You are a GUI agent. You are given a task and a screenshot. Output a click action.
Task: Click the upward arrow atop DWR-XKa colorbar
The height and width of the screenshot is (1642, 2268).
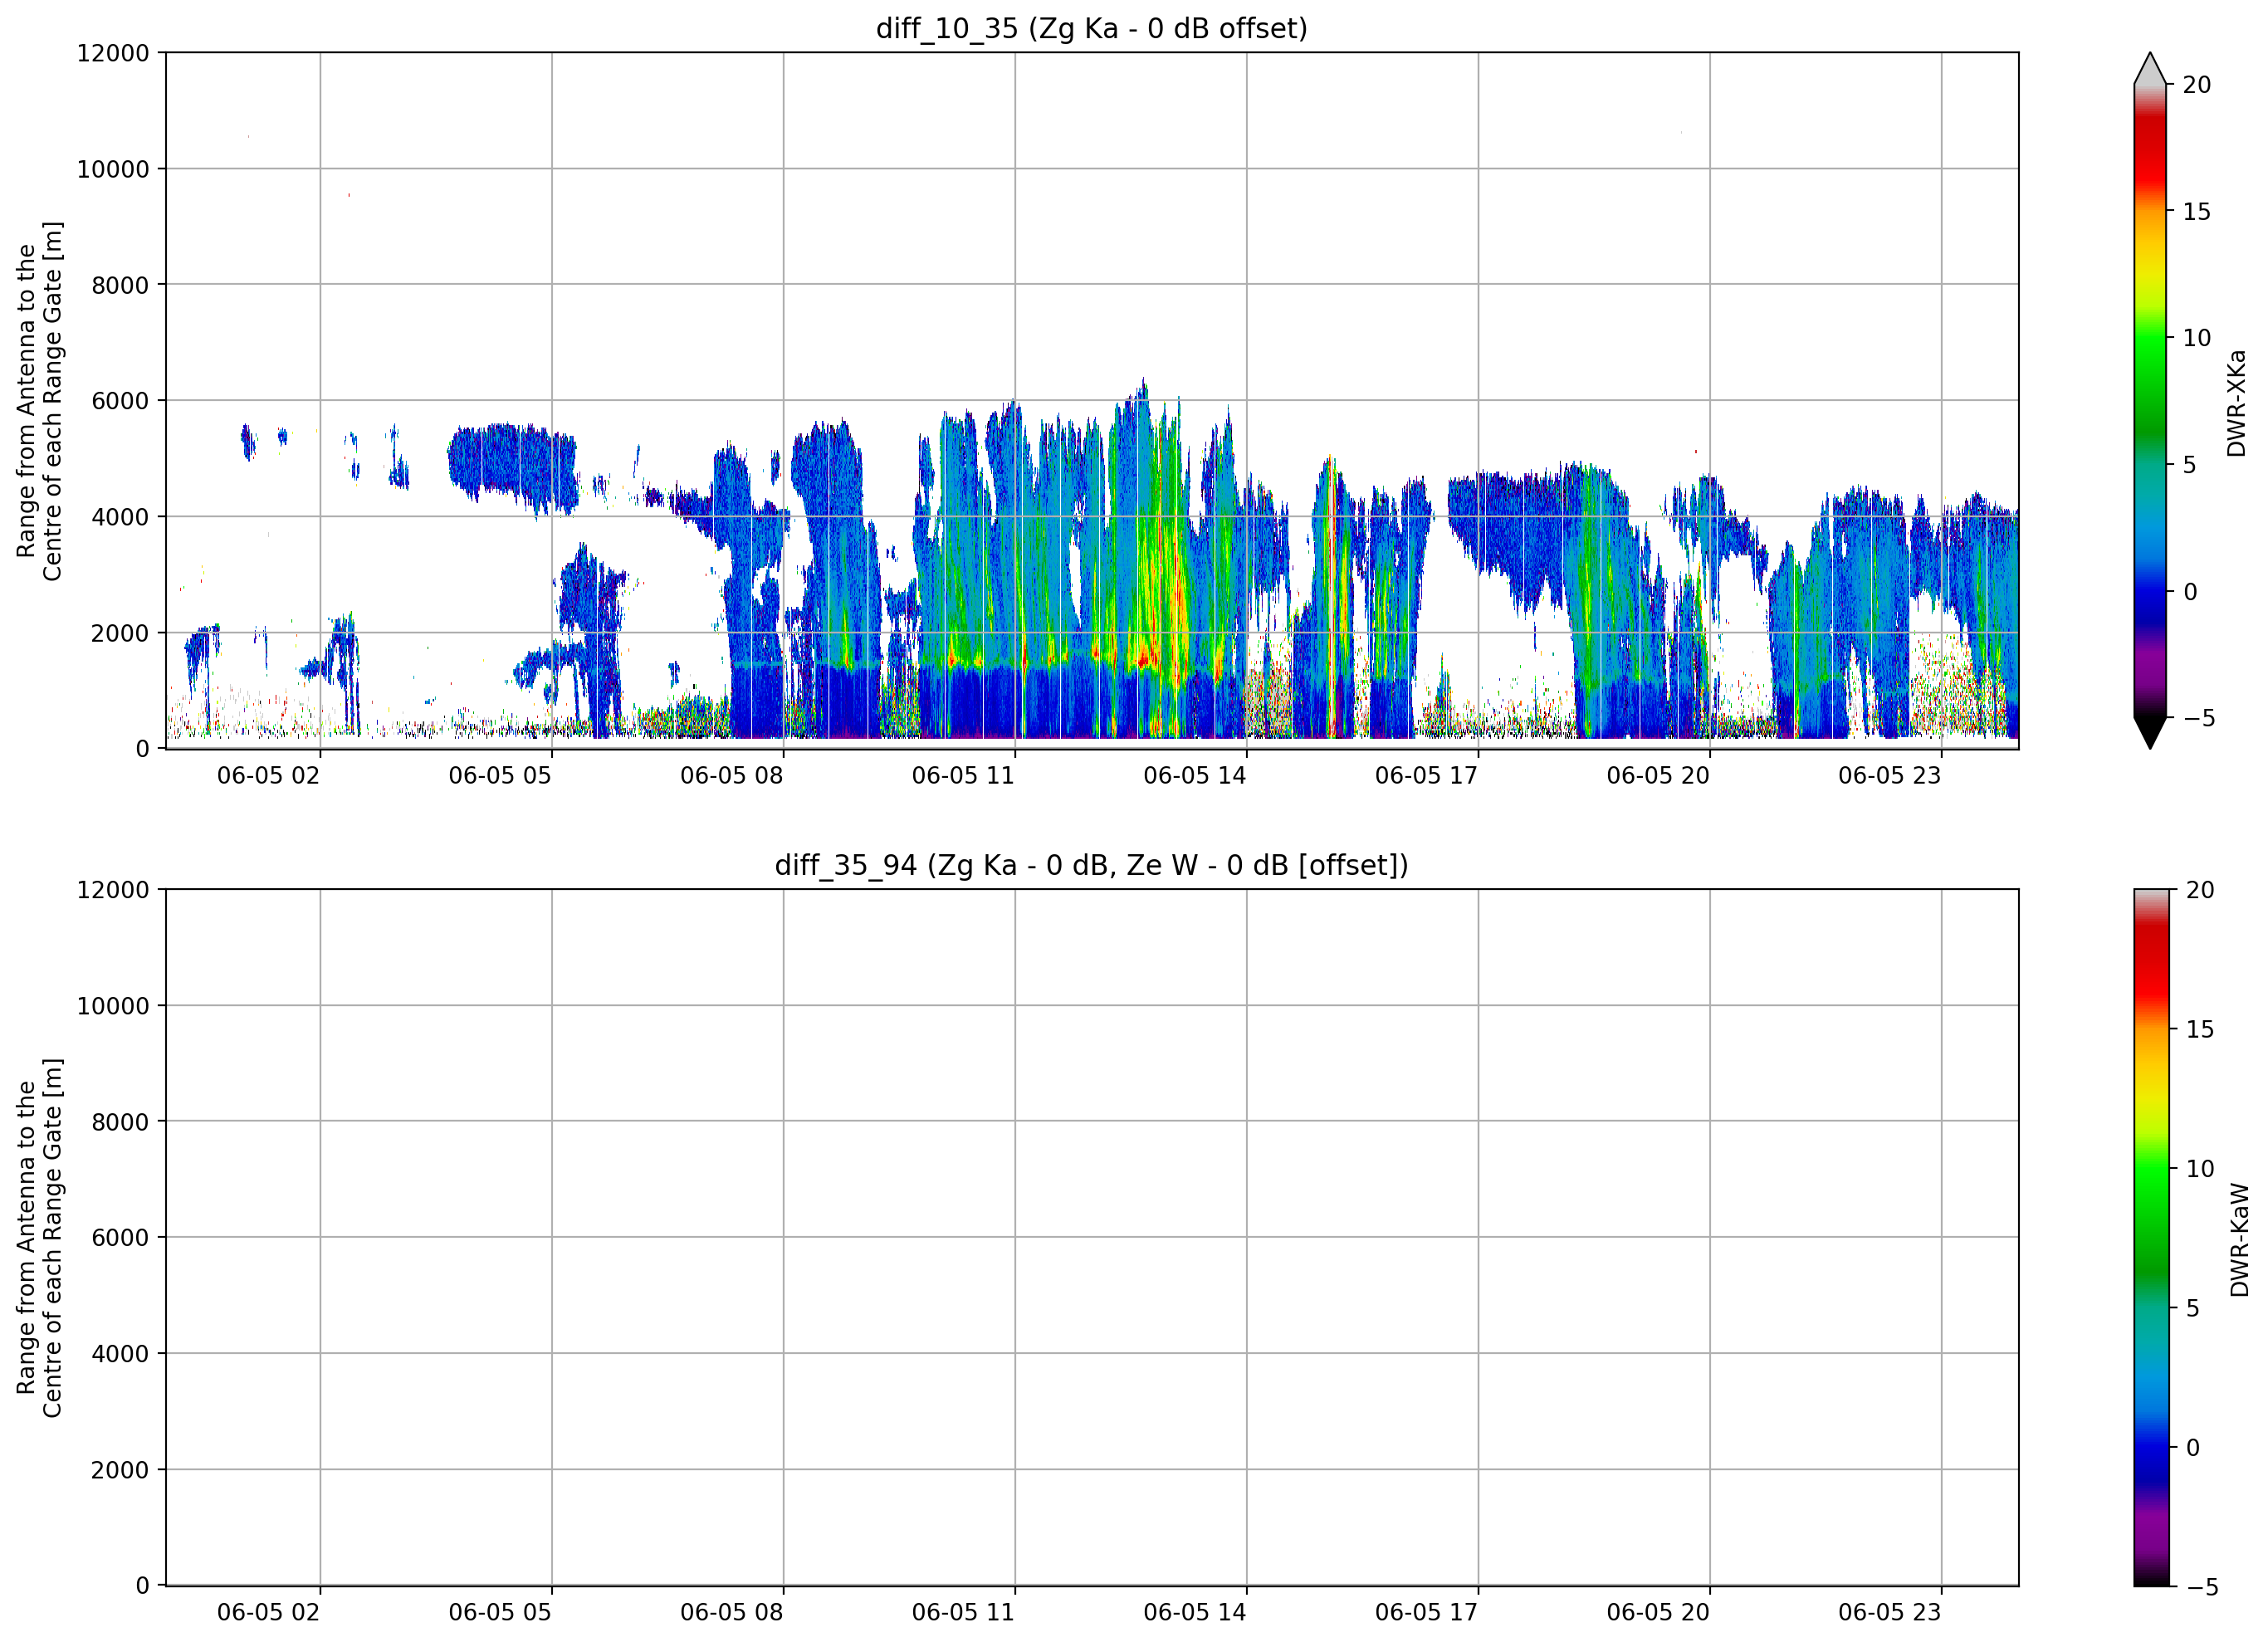pyautogui.click(x=2150, y=68)
